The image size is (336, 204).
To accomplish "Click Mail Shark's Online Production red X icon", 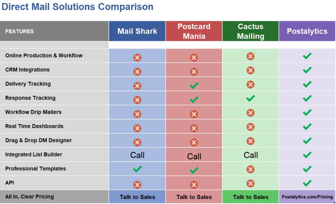I will coord(137,58).
